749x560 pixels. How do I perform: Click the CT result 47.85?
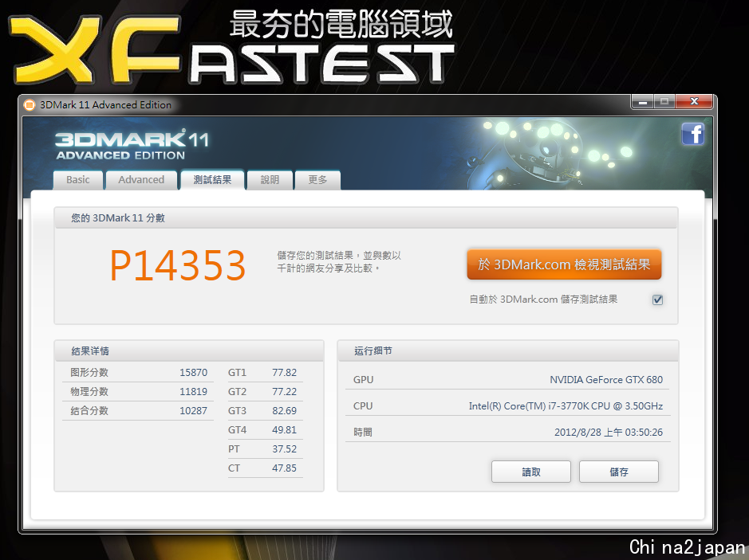click(x=284, y=468)
